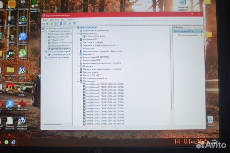Viewport: 230px width, 153px height.
Task: Expand the Контроллеры USB category
Action: [78, 60]
